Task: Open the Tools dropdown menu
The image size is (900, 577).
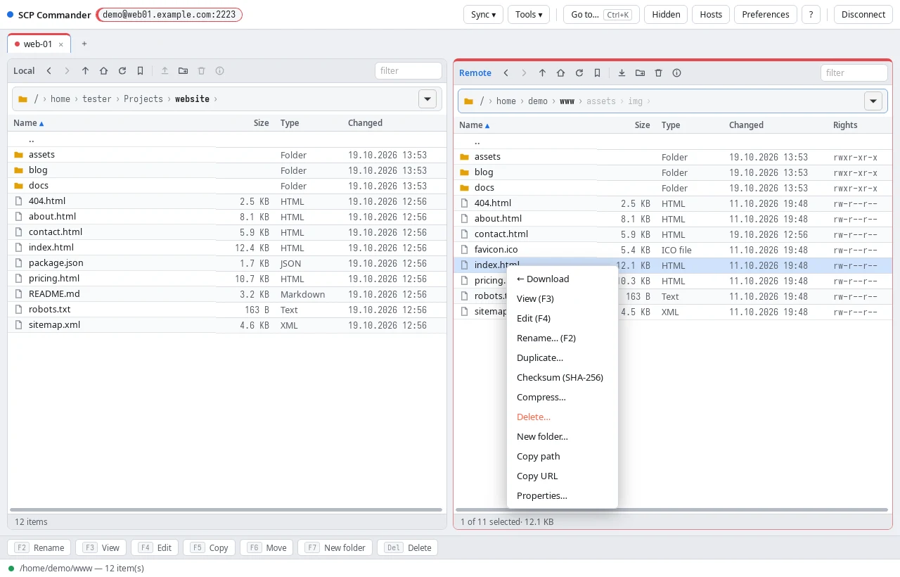Action: point(529,14)
